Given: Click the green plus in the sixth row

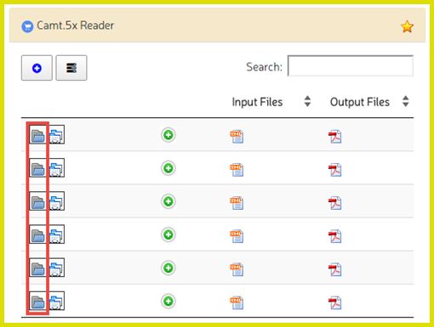Looking at the screenshot, I should tap(168, 301).
